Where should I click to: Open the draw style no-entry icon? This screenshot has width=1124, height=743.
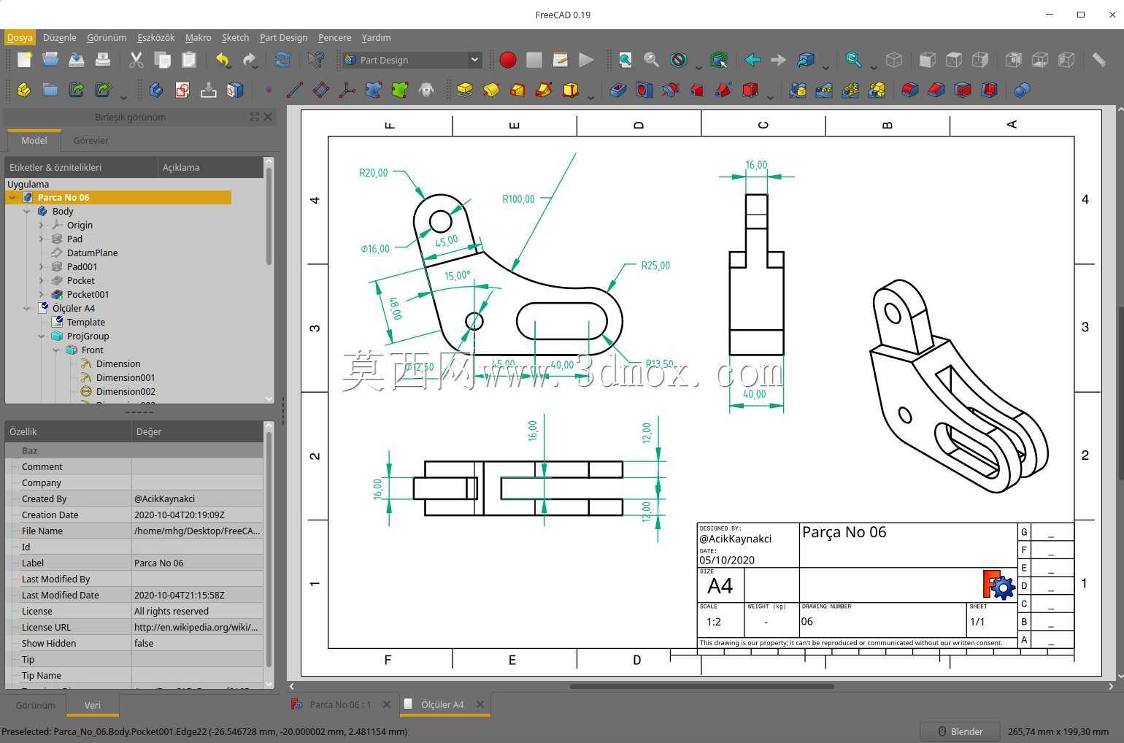(x=679, y=60)
